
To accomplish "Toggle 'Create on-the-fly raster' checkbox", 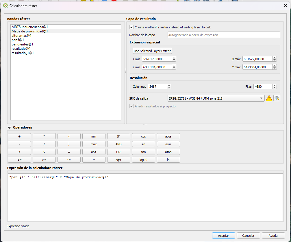I will click(131, 27).
